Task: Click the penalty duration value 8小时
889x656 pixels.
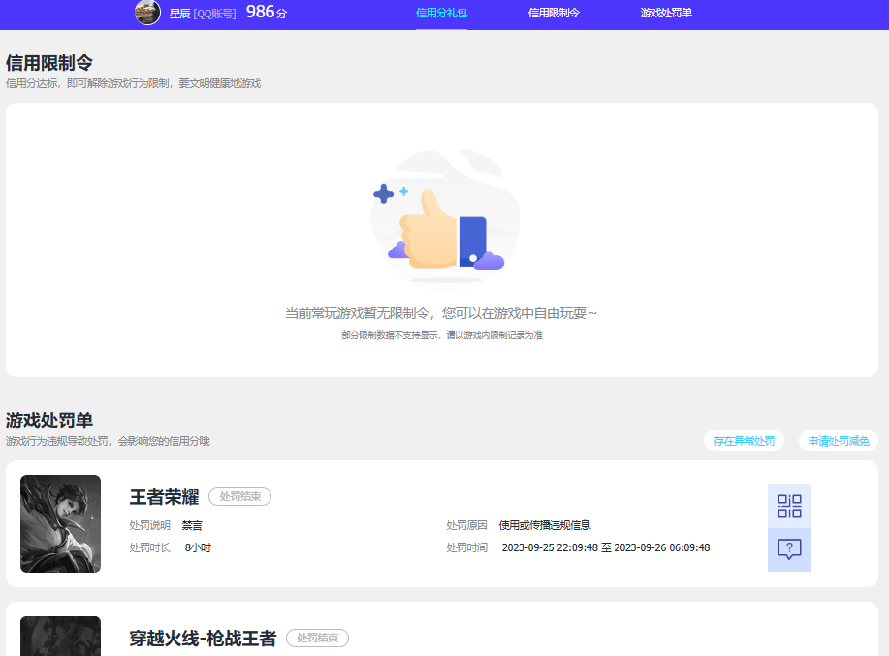Action: pos(198,547)
